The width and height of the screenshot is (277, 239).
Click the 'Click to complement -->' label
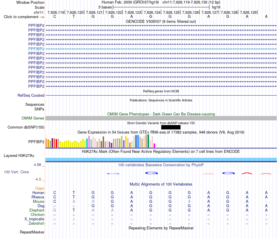[x=24, y=17]
